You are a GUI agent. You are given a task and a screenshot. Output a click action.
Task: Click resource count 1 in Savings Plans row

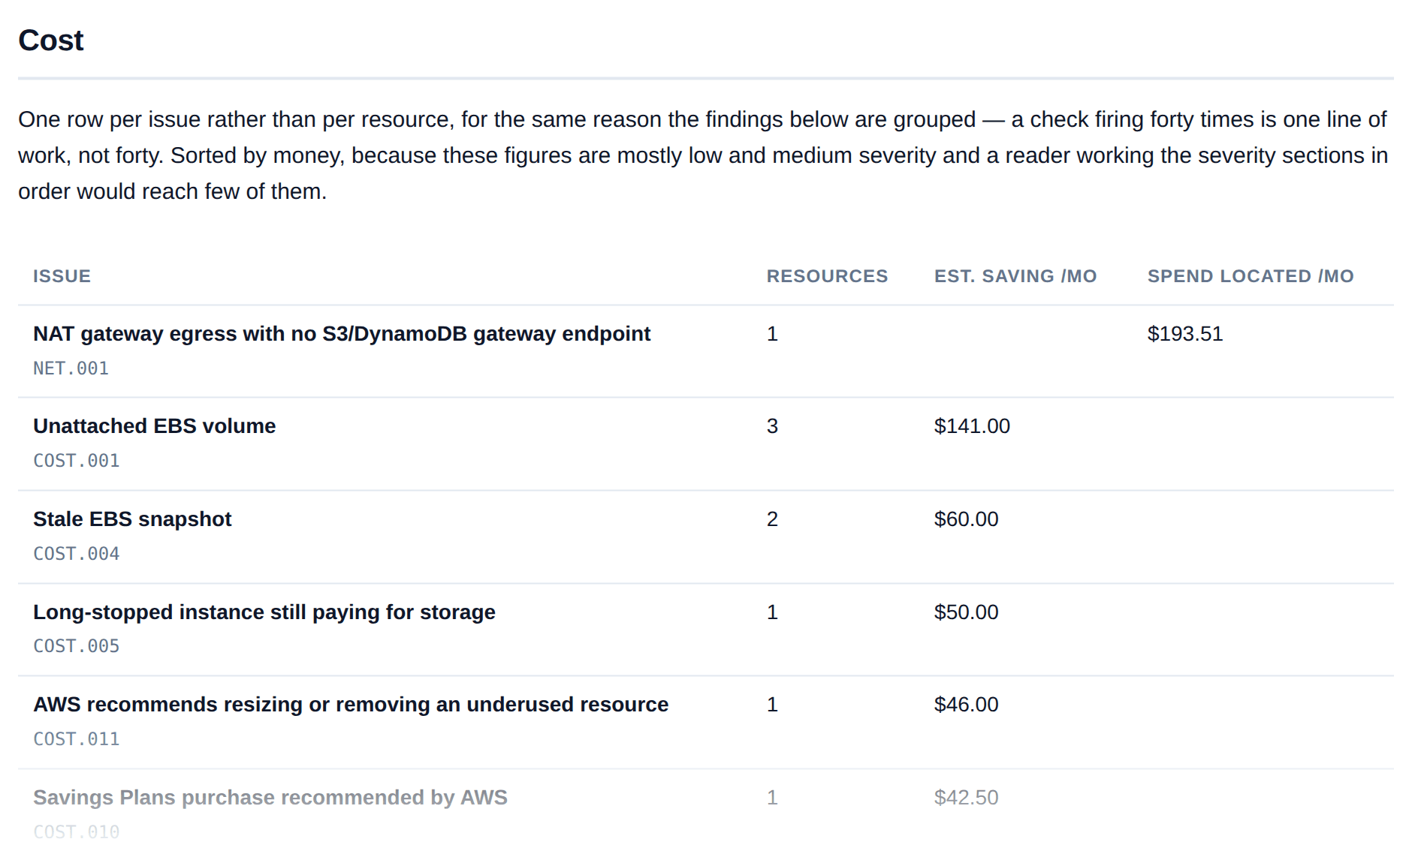(772, 798)
